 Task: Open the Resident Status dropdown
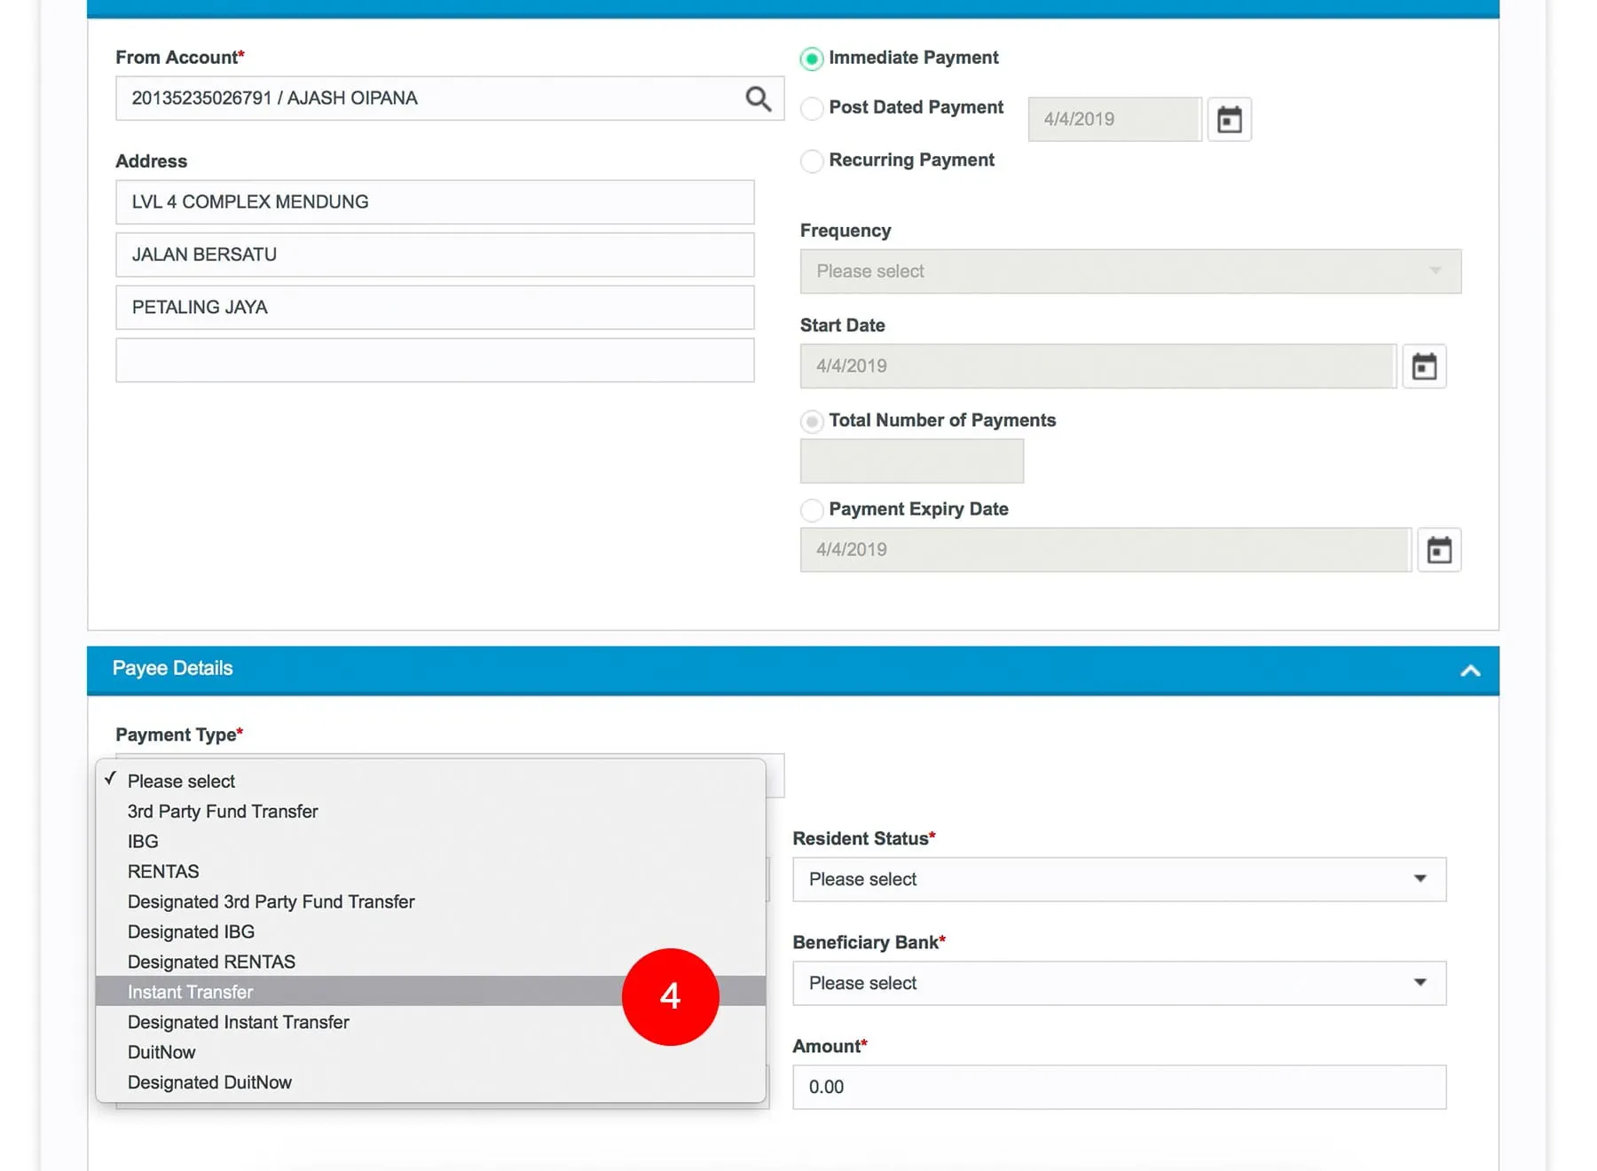[1118, 879]
